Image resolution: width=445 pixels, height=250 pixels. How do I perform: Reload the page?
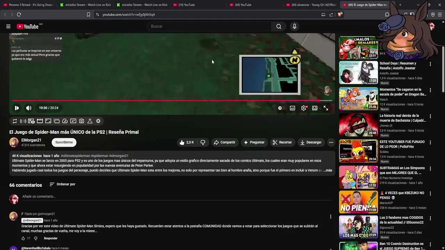(x=19, y=15)
